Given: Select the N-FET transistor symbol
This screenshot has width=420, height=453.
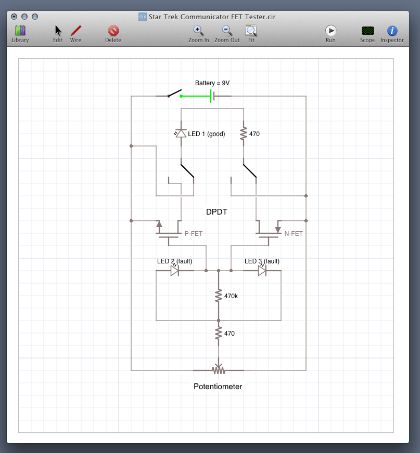Looking at the screenshot, I should (x=269, y=233).
